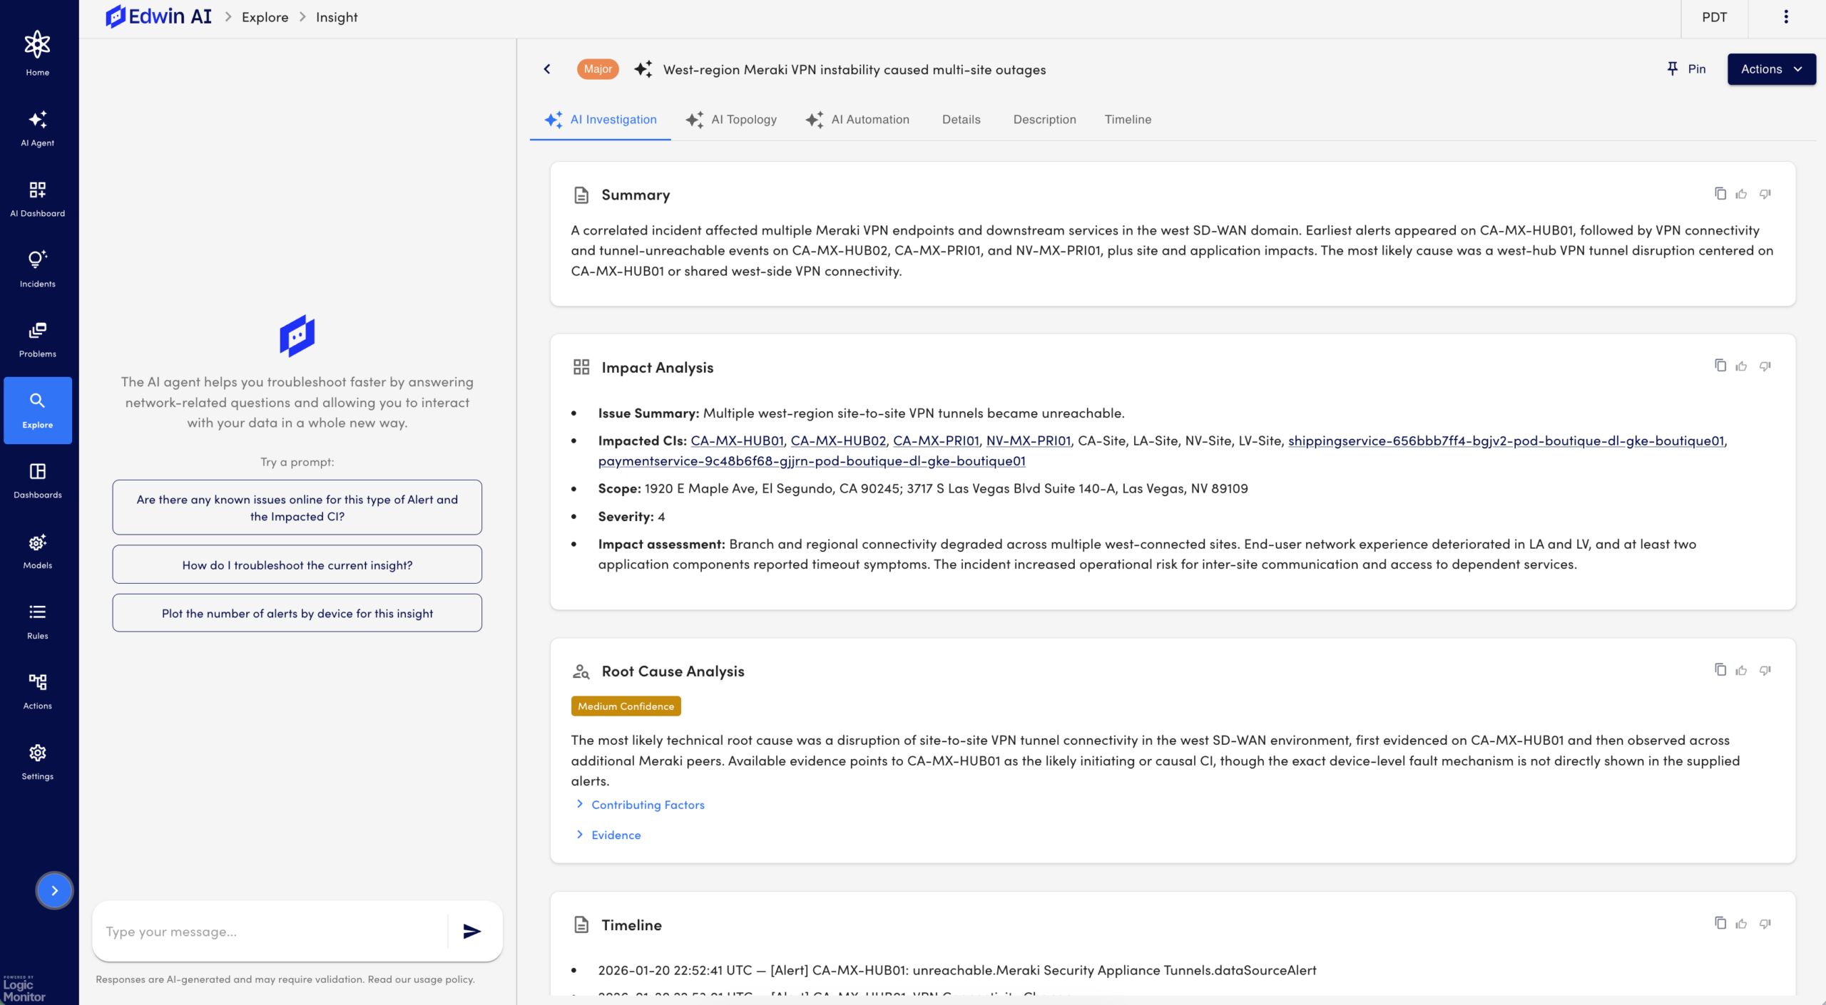Thumbs up the Impact Analysis section
The width and height of the screenshot is (1826, 1005).
(x=1742, y=366)
